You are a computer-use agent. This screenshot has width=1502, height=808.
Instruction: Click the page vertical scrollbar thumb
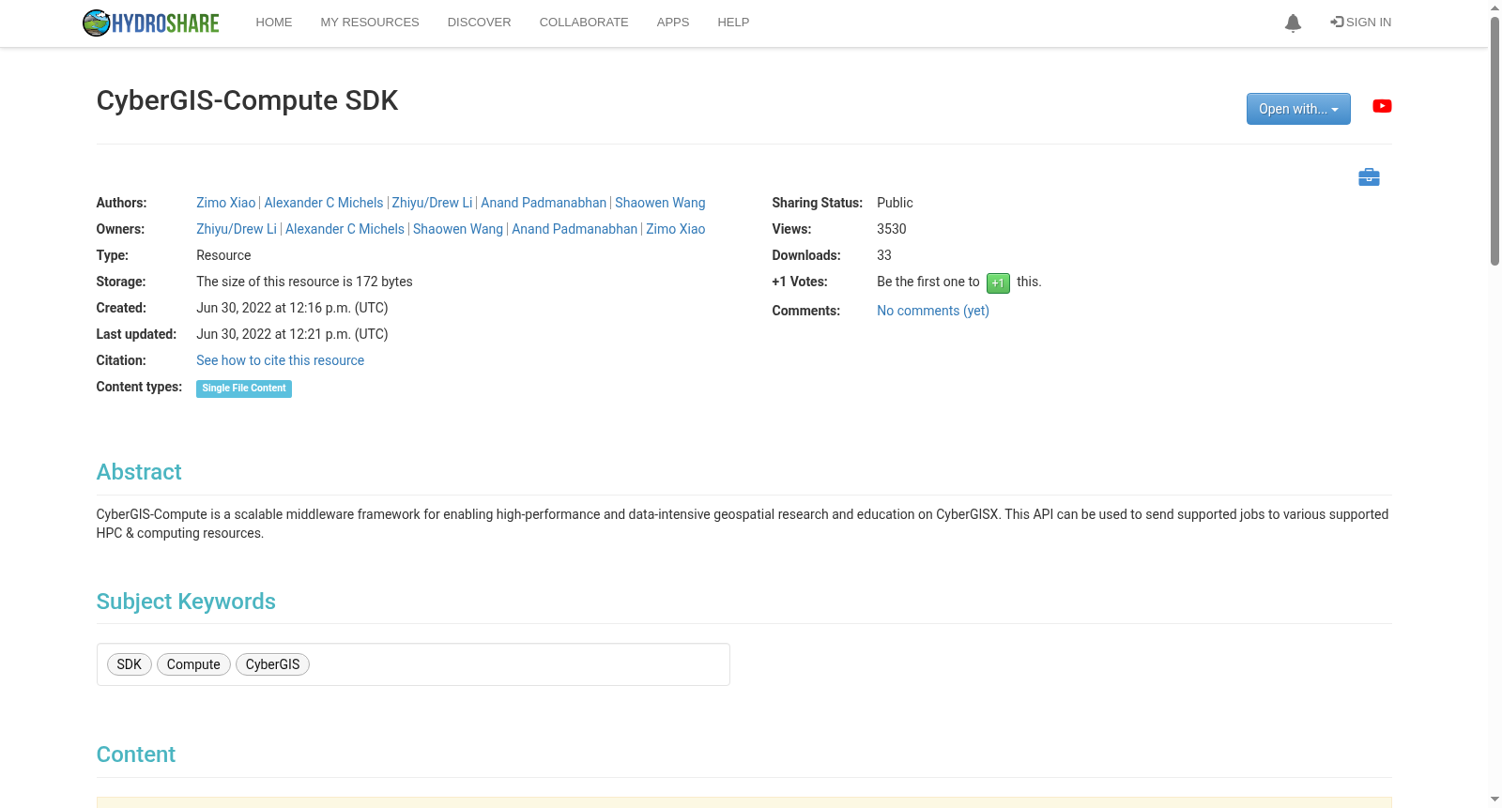tap(1494, 141)
